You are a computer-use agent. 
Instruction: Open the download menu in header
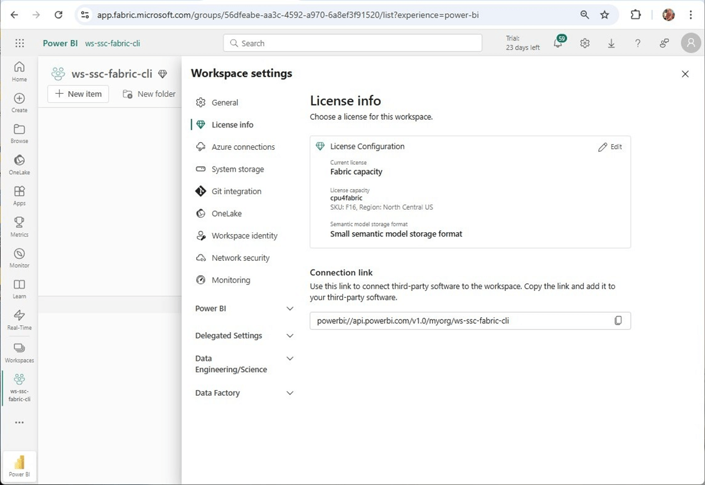pyautogui.click(x=611, y=44)
